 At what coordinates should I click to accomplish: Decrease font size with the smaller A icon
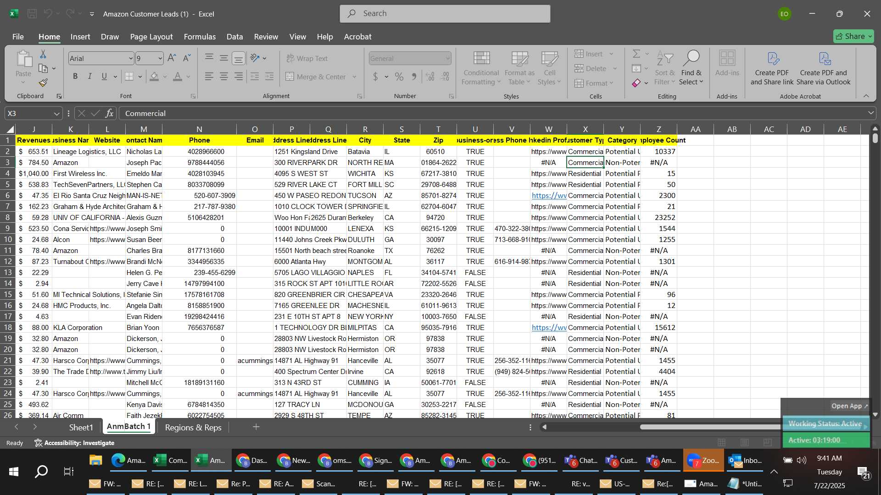(x=186, y=58)
